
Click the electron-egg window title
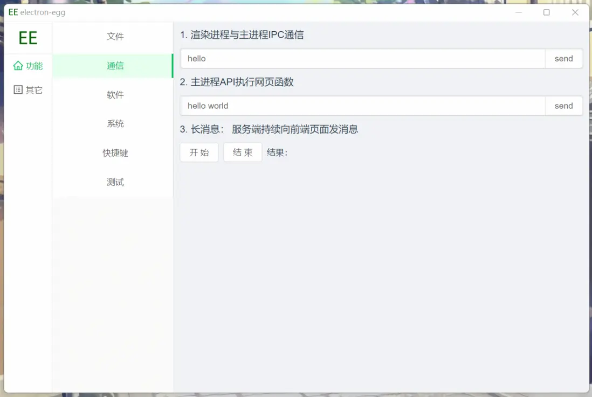point(43,12)
